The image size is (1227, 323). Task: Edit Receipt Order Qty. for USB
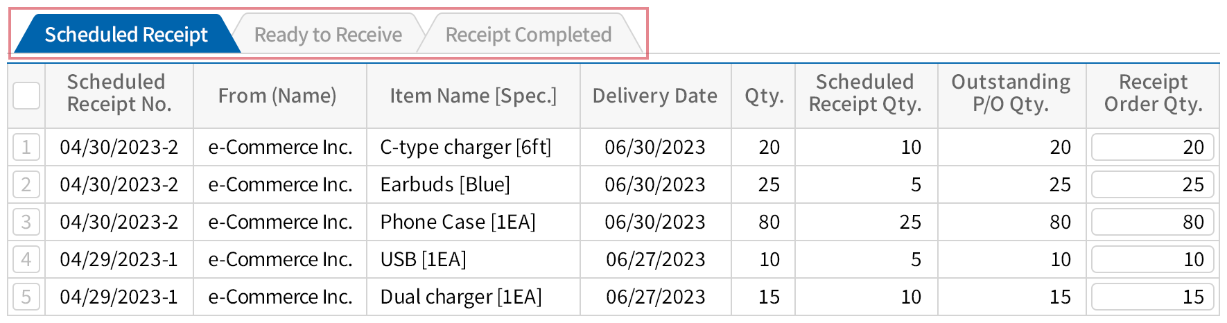click(x=1152, y=259)
